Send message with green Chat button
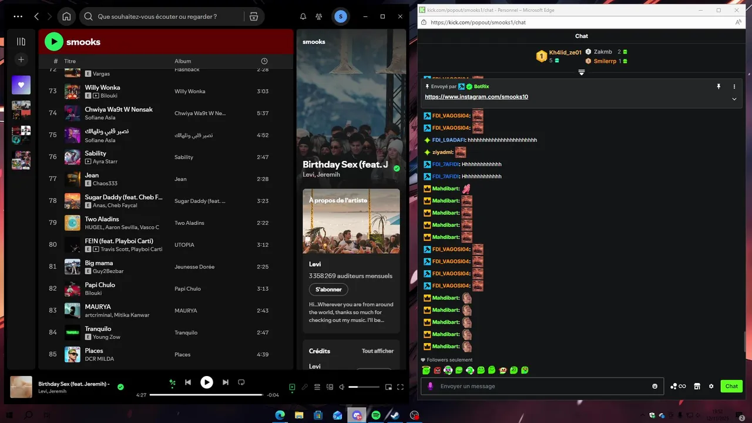 (x=731, y=386)
